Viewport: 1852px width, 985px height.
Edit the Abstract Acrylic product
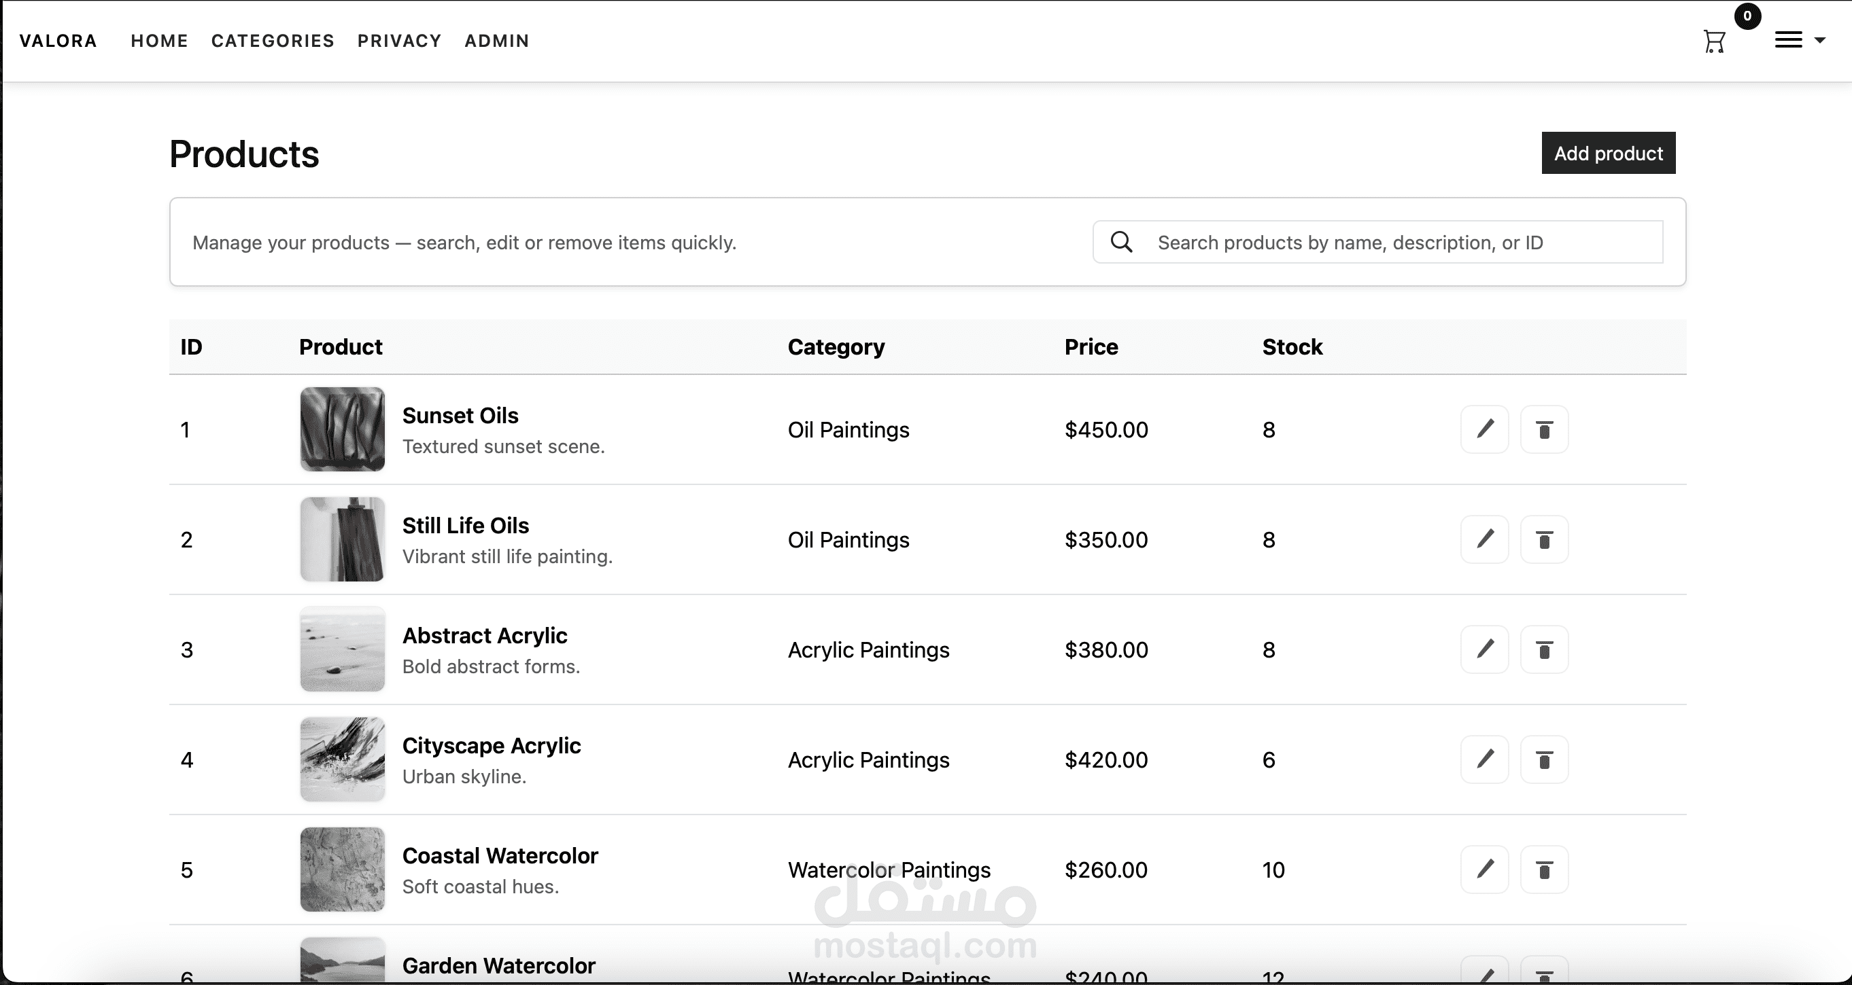click(x=1485, y=649)
